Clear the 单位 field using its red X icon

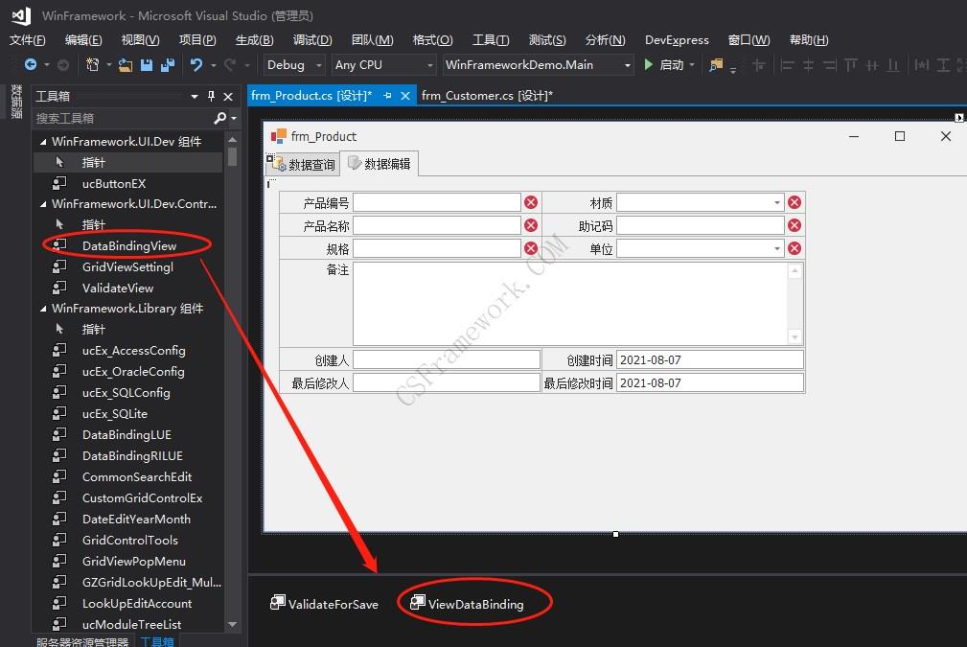[794, 247]
